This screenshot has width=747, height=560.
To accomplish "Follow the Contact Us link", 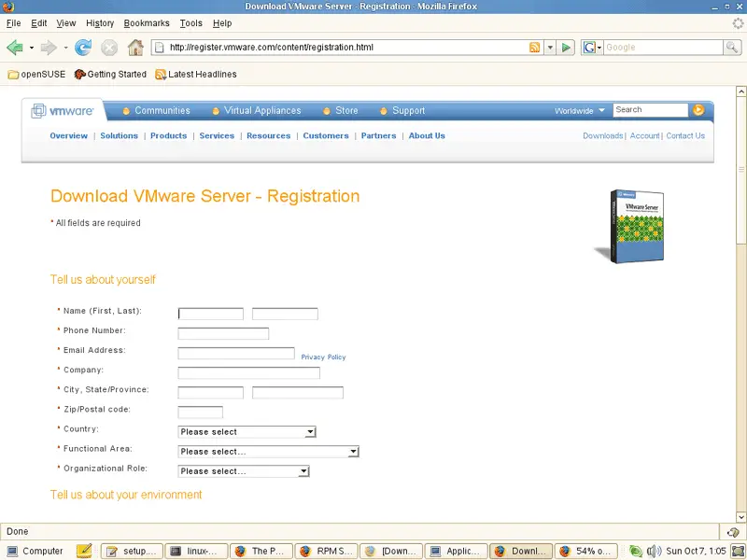I will [685, 135].
